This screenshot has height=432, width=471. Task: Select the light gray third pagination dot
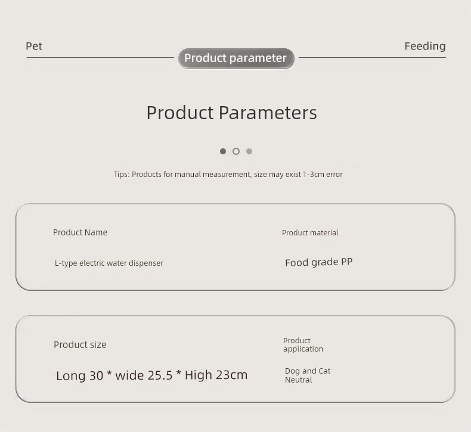pyautogui.click(x=249, y=151)
